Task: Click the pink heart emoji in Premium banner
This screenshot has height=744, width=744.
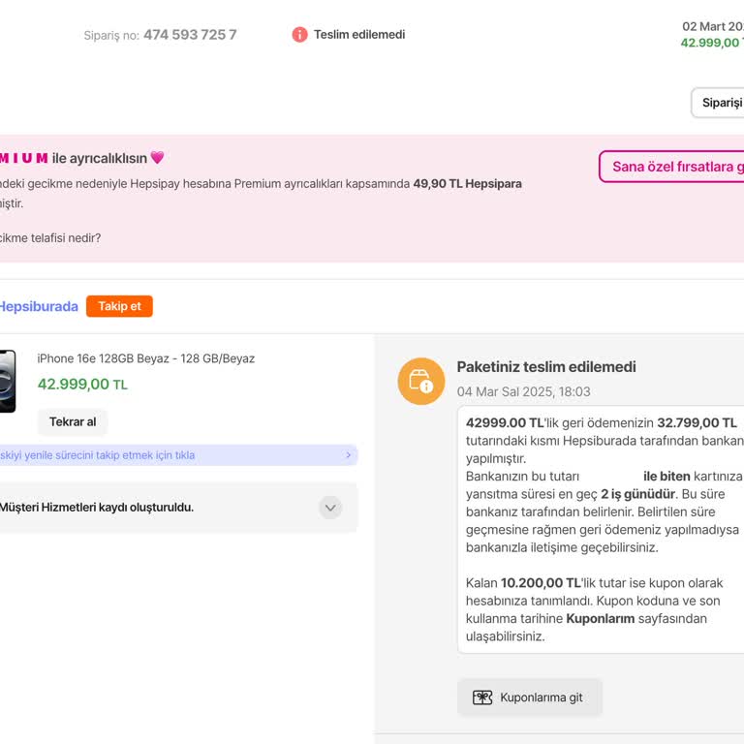Action: 157,157
